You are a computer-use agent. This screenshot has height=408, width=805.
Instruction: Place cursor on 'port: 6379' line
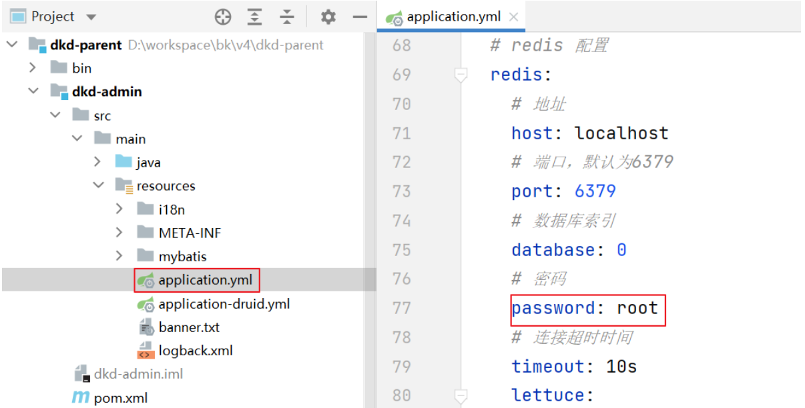click(x=563, y=191)
